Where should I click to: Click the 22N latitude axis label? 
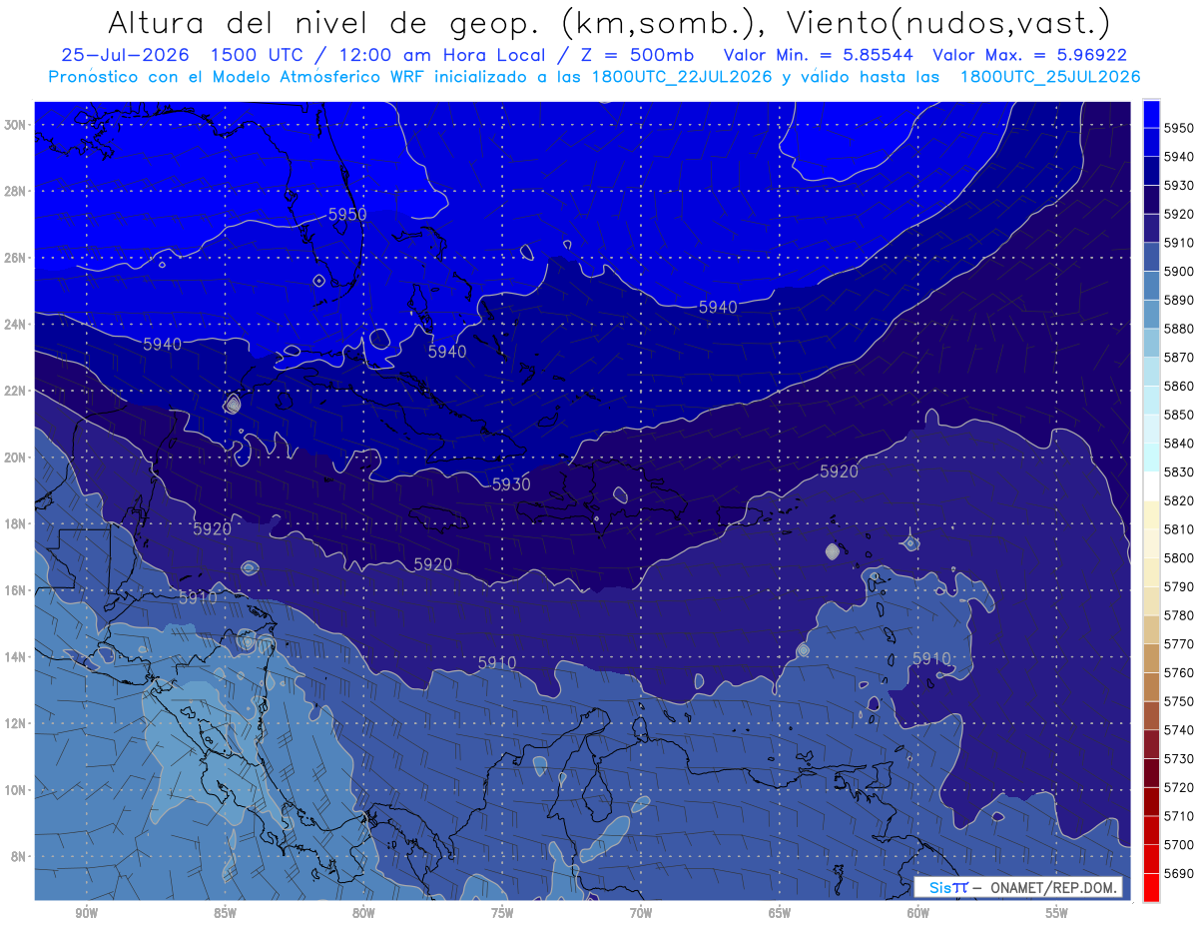[x=17, y=391]
